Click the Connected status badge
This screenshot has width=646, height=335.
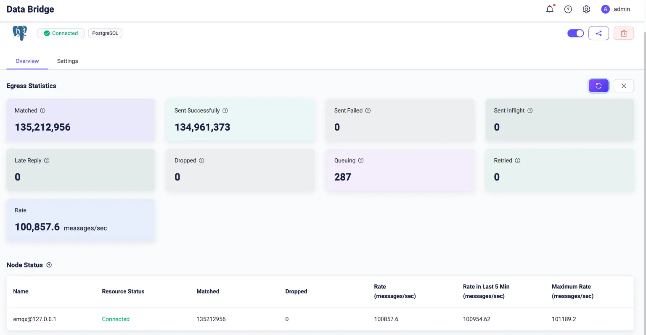[x=61, y=33]
